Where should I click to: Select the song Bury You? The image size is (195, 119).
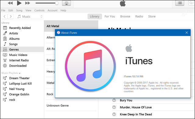click(x=126, y=100)
